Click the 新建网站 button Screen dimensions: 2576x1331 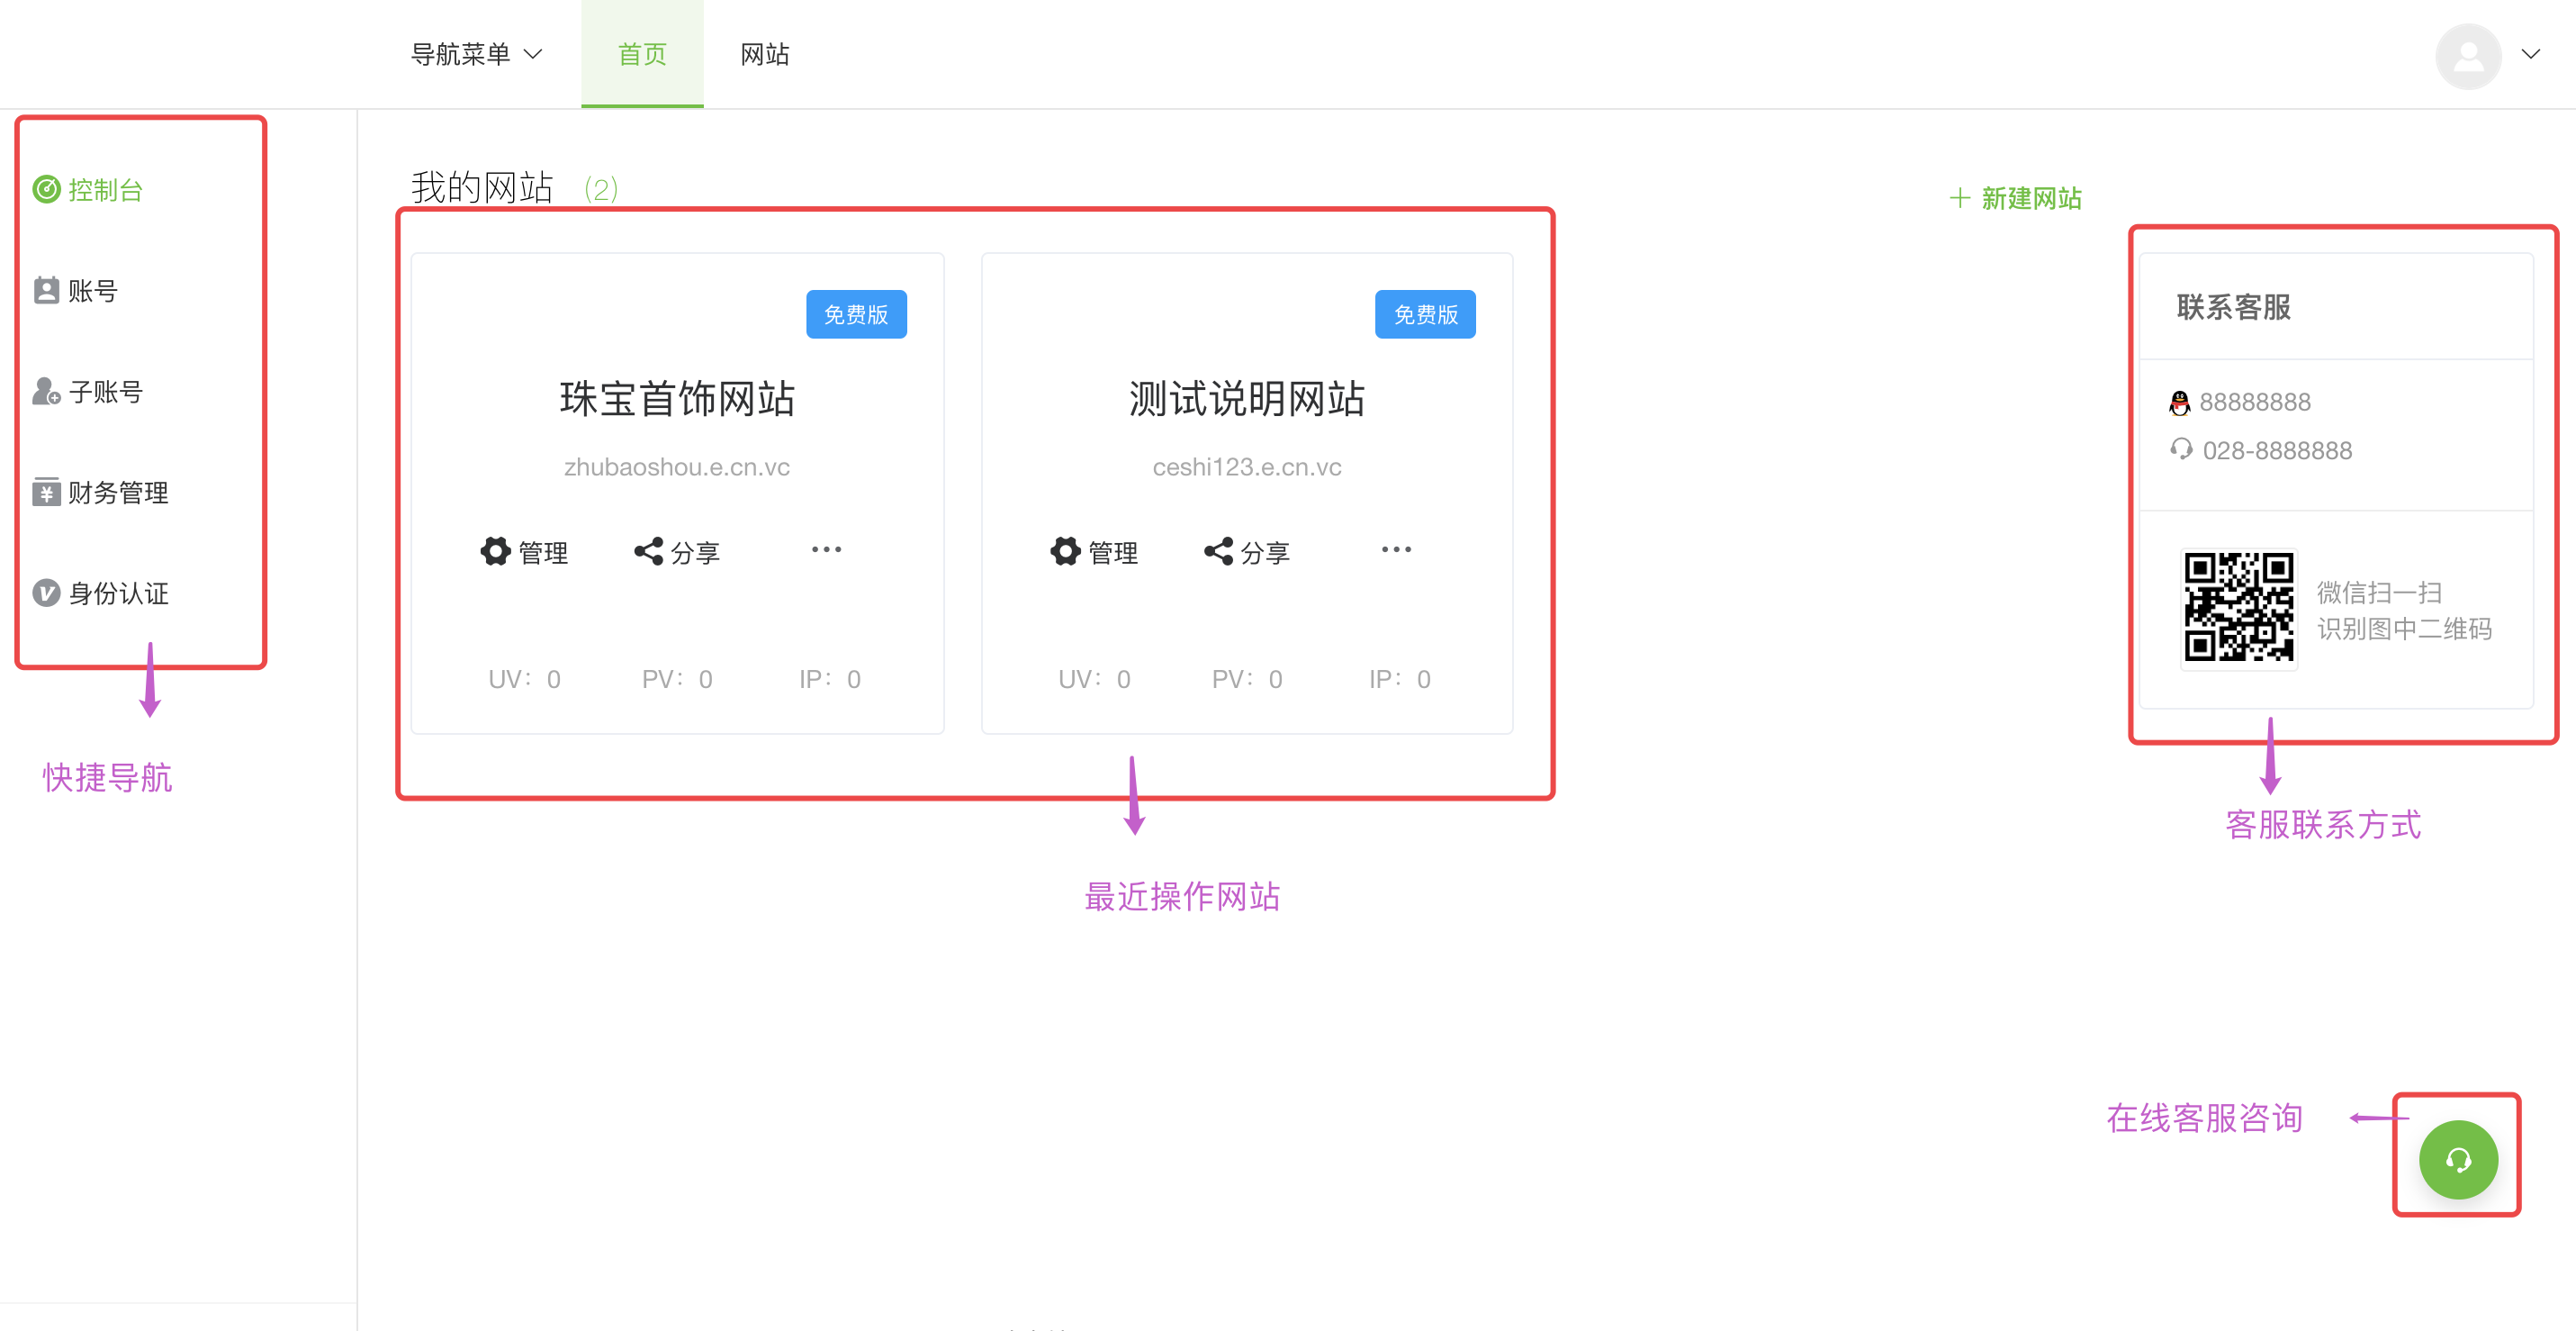2015,198
